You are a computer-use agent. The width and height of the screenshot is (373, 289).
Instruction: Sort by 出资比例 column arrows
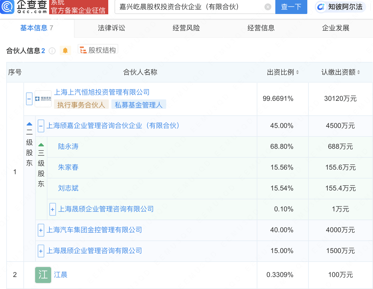point(297,72)
